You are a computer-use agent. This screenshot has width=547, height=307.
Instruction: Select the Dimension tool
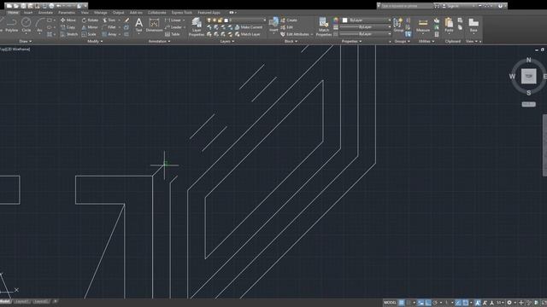154,25
